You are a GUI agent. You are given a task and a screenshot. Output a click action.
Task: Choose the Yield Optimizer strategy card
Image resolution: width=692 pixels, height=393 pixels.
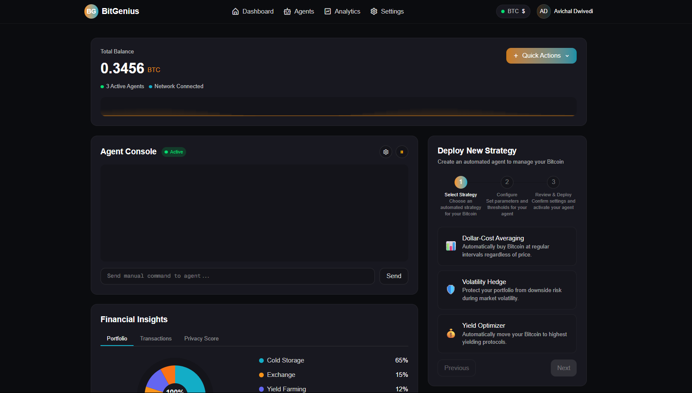pos(507,334)
